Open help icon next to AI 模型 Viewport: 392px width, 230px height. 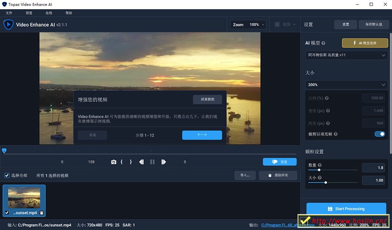pos(323,43)
